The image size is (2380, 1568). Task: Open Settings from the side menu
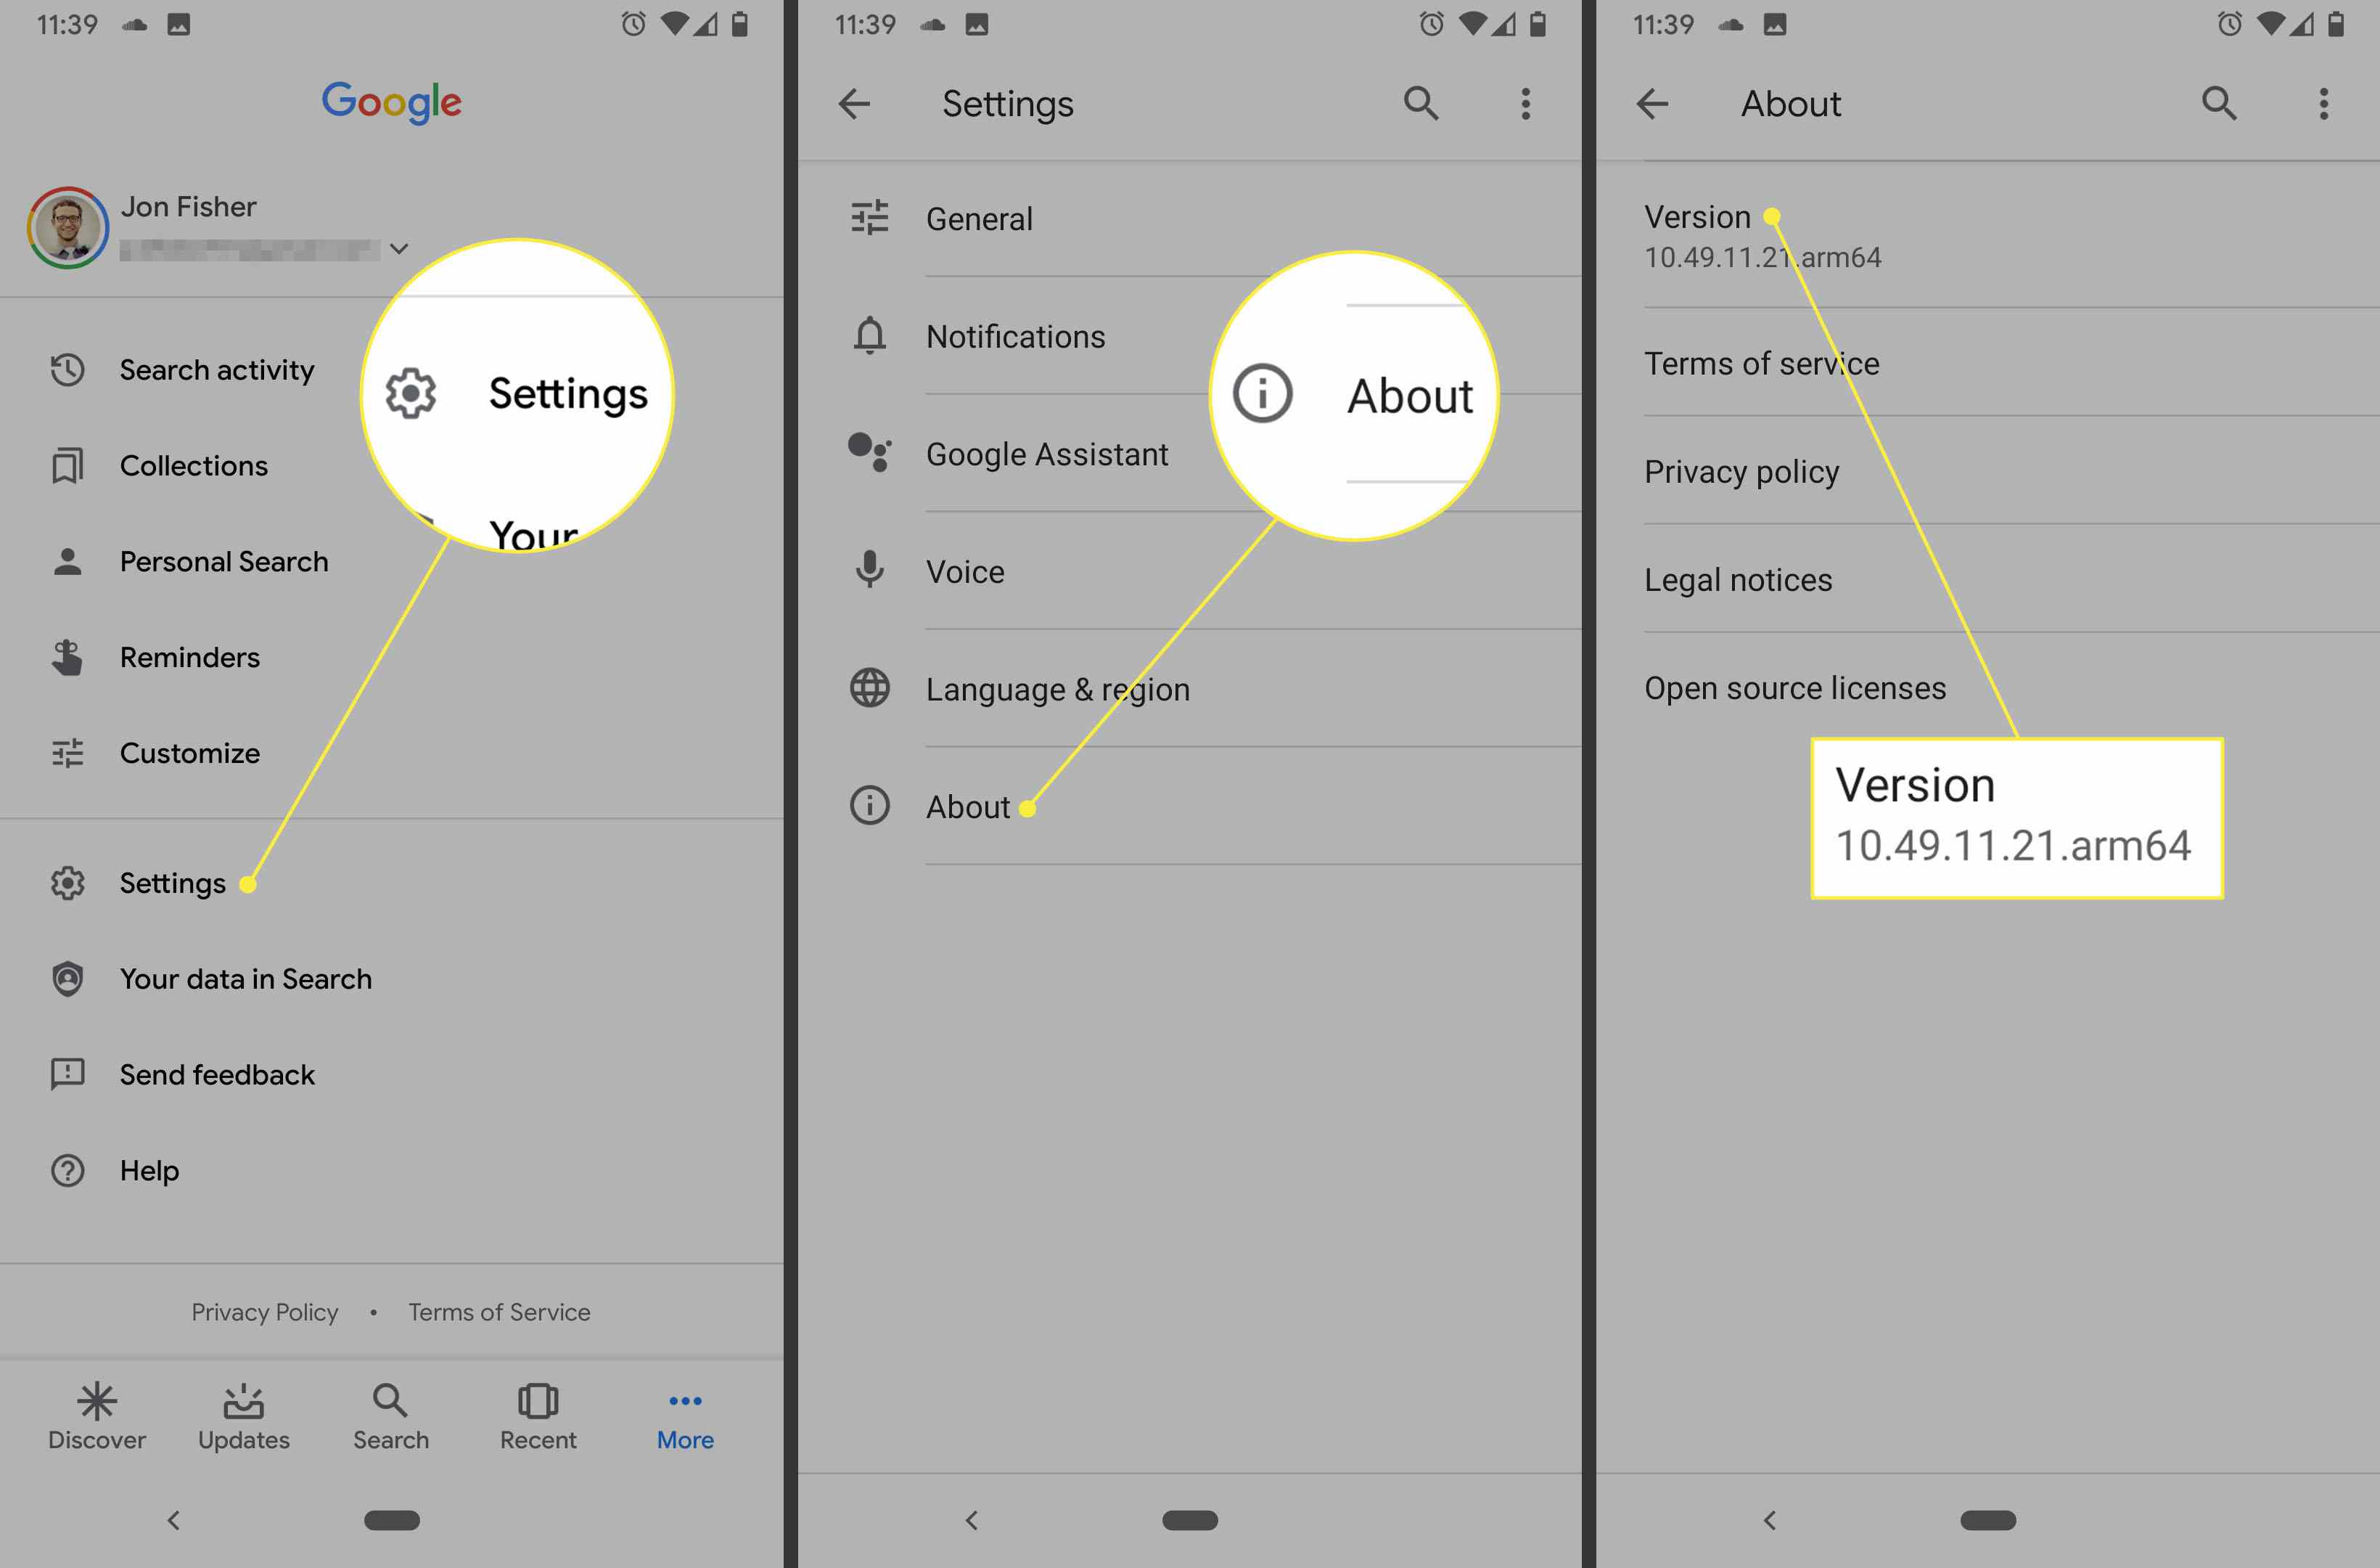(175, 882)
